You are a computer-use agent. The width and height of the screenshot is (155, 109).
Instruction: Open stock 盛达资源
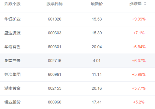(x=13, y=33)
